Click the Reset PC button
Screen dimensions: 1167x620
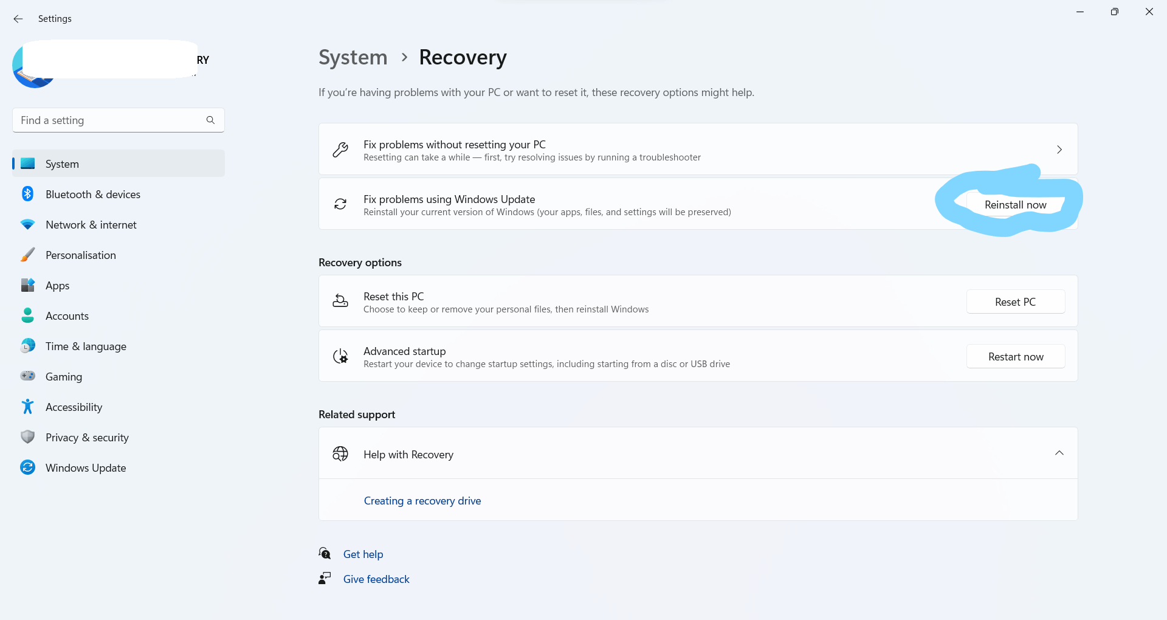pyautogui.click(x=1016, y=302)
